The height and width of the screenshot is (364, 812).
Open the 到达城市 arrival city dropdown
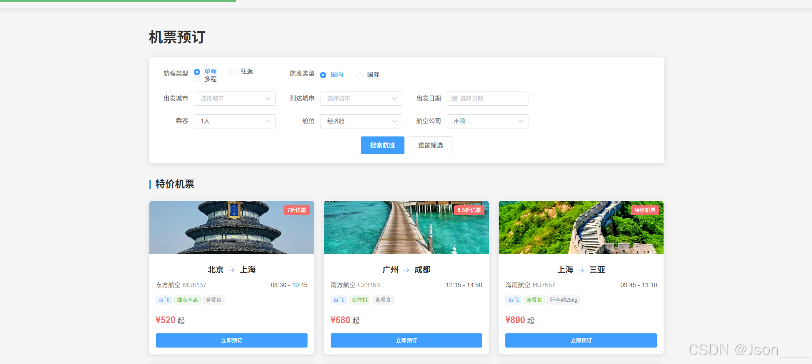tap(361, 99)
